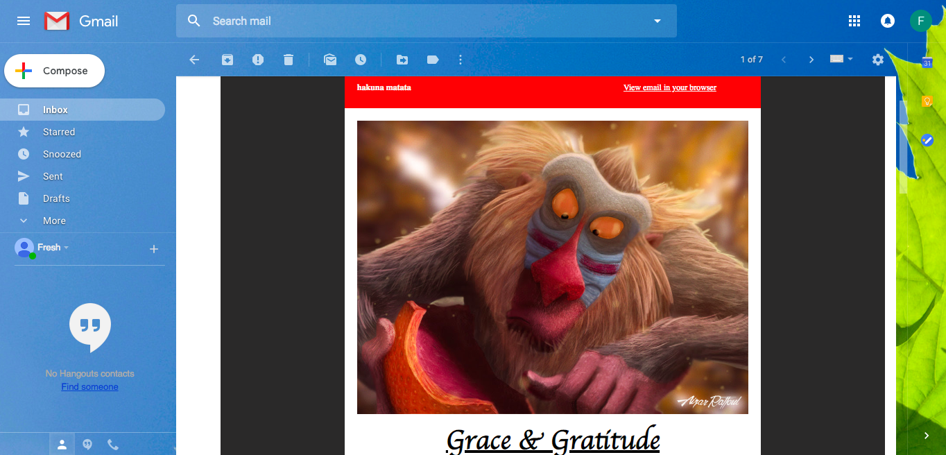Archive this email
The height and width of the screenshot is (455, 946).
227,60
